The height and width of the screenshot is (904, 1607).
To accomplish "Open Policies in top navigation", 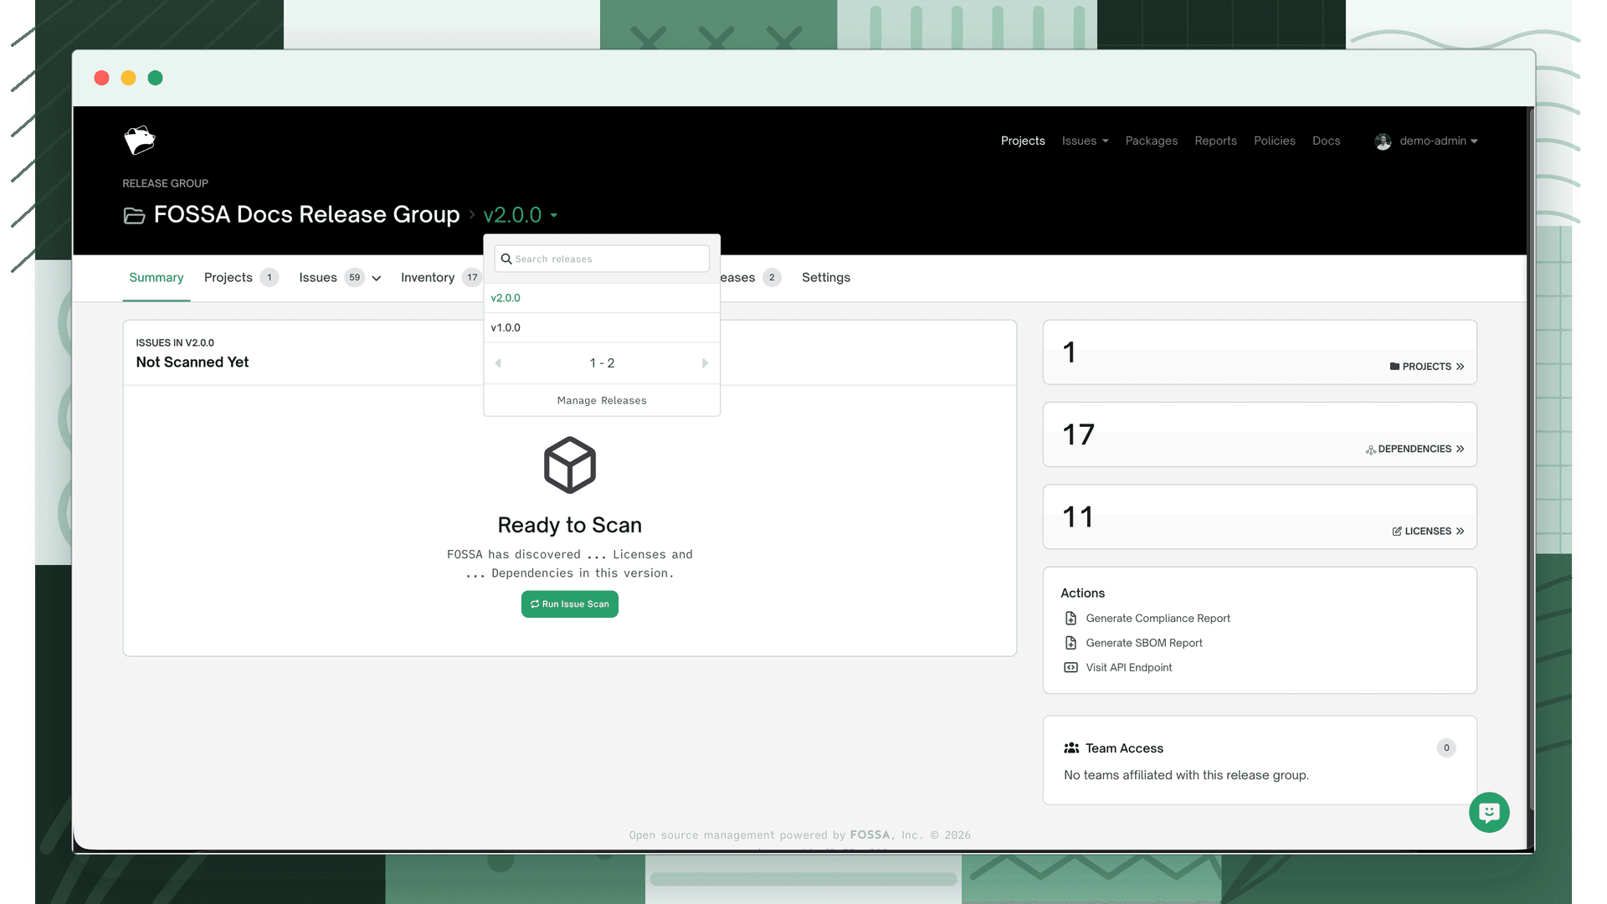I will tap(1274, 141).
